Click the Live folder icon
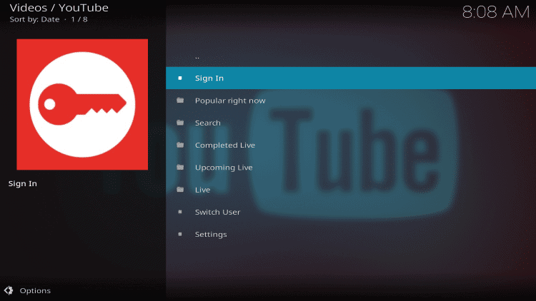 tap(180, 190)
